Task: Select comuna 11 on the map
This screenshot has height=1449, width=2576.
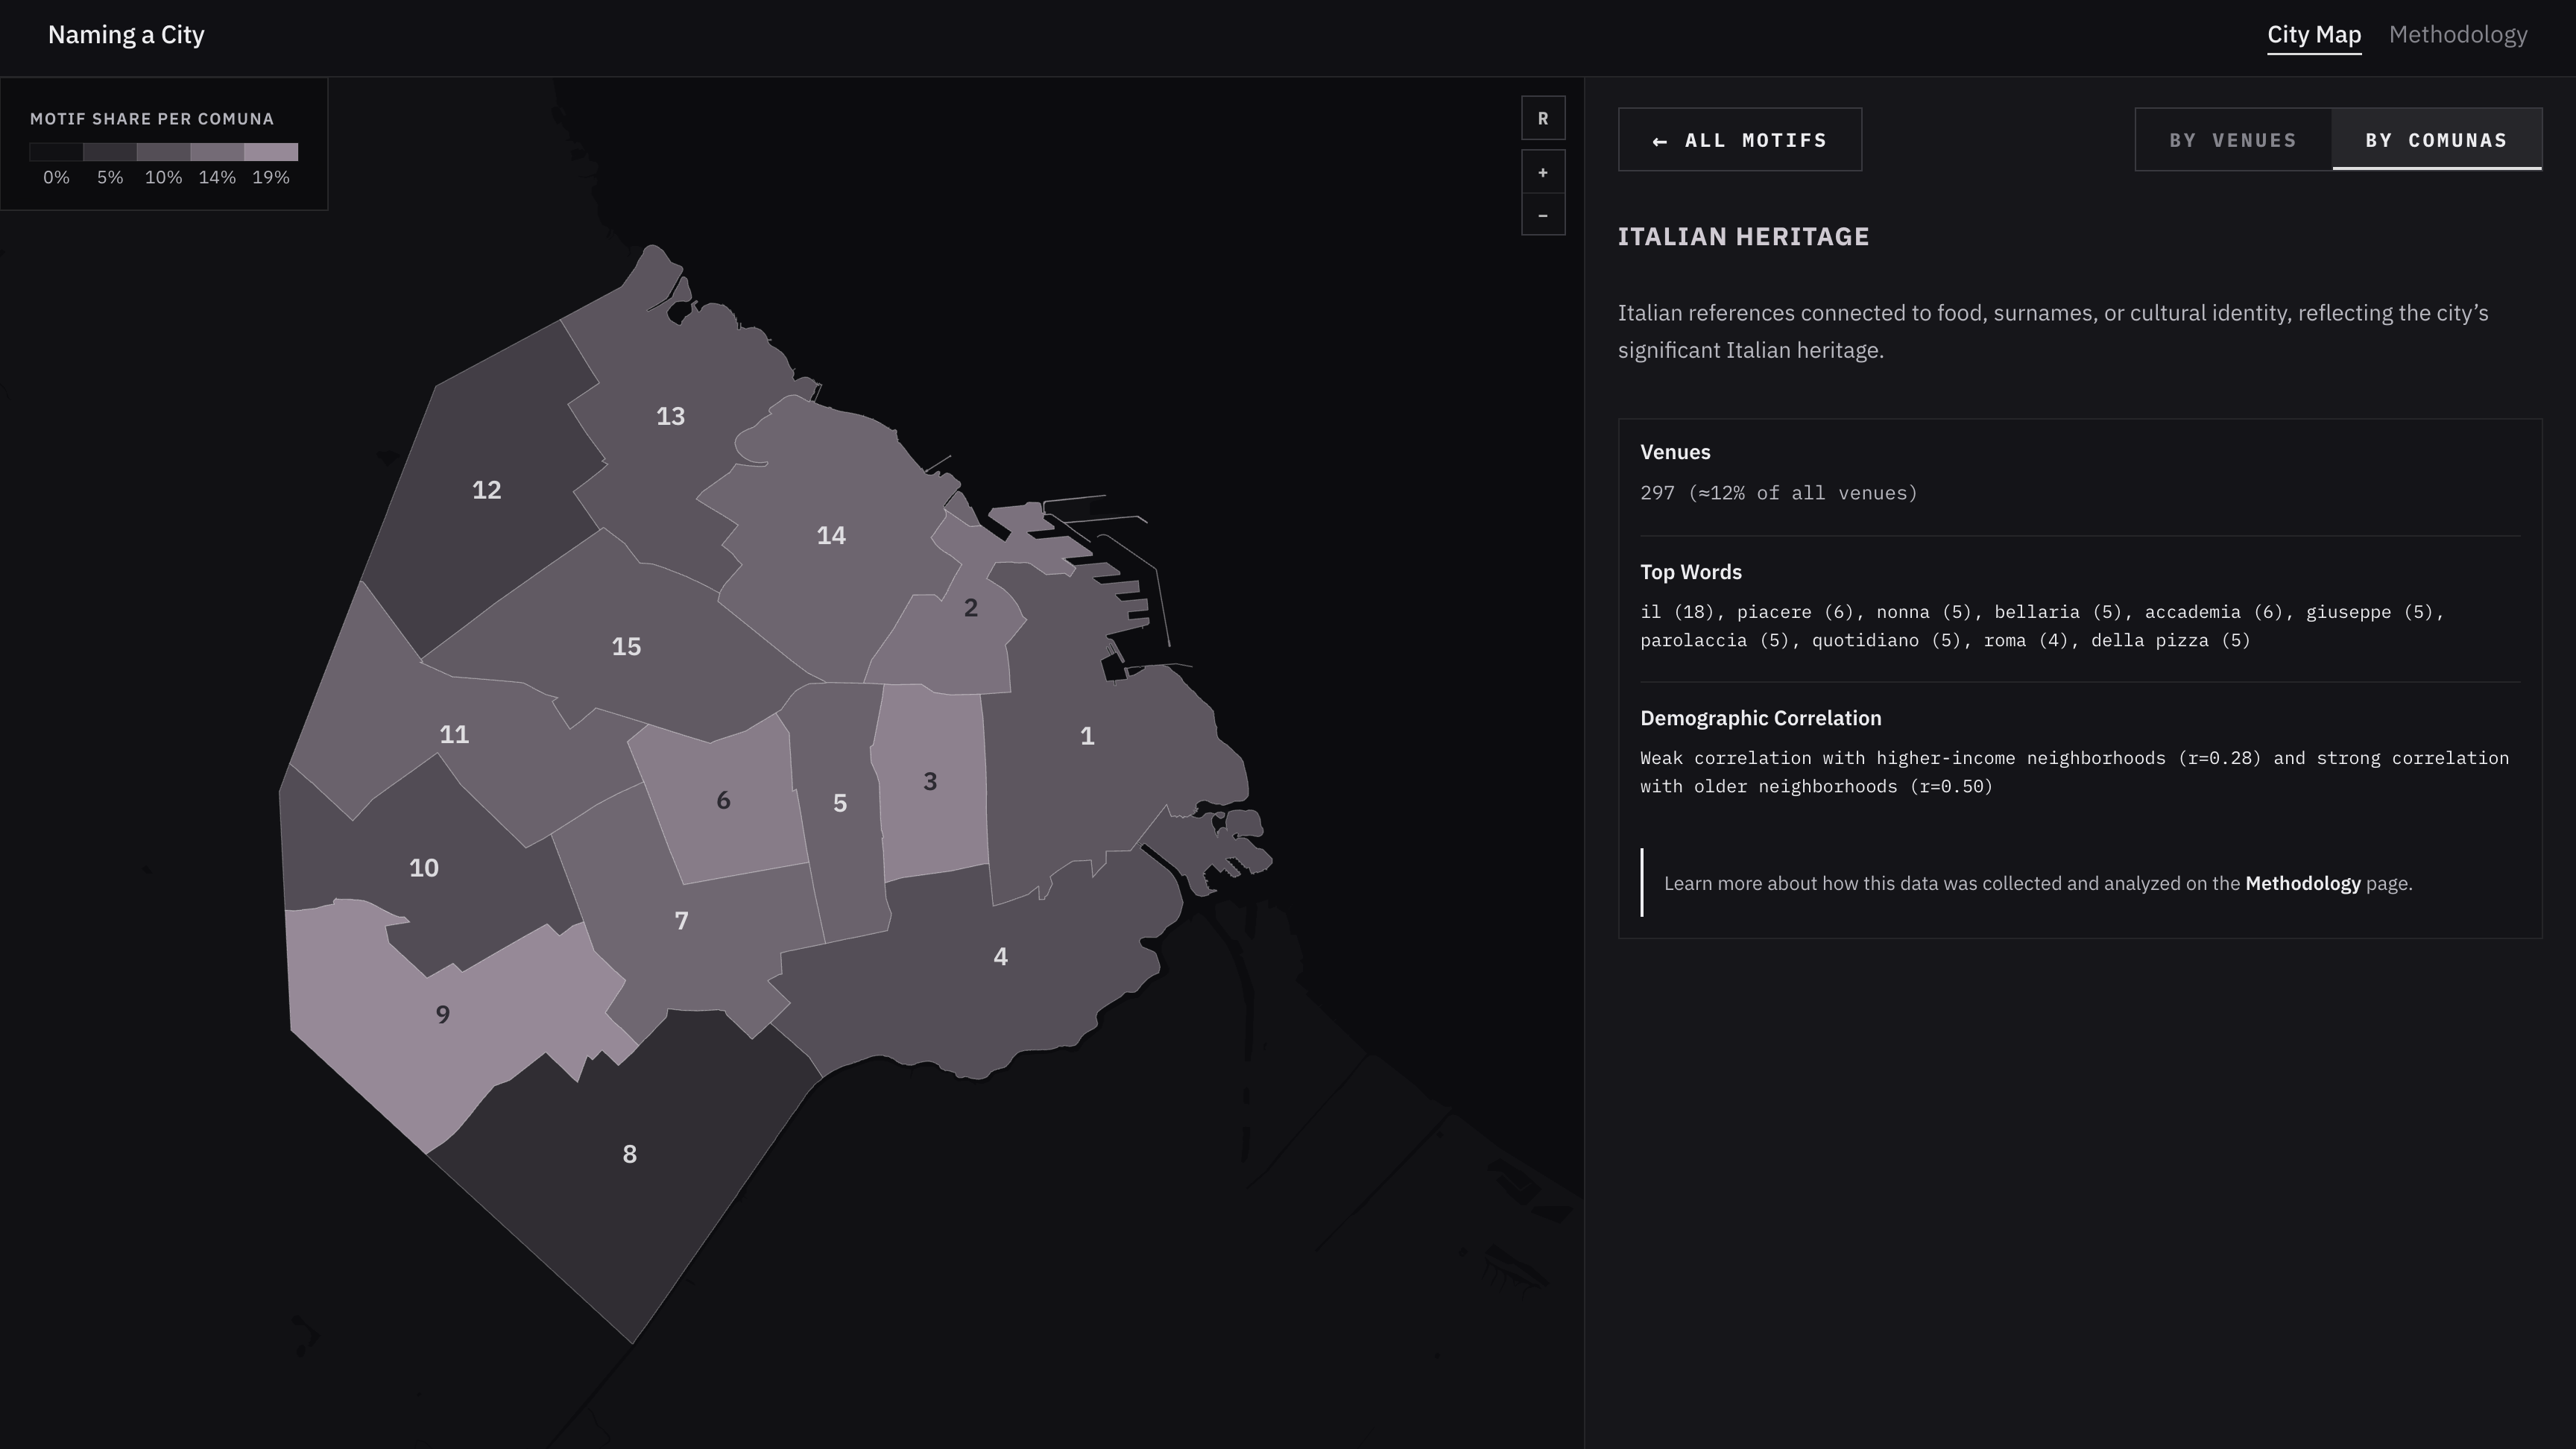Action: pos(454,735)
